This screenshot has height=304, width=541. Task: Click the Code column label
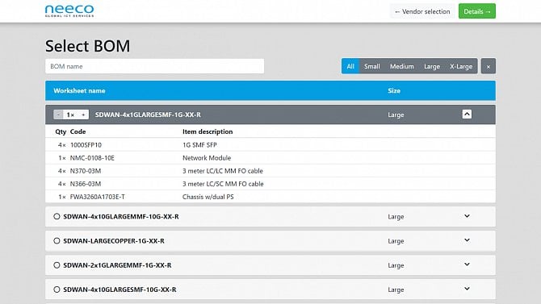(x=78, y=131)
